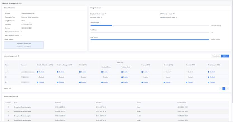
Task: Click the help icon beside License Management
Action: click(21, 4)
